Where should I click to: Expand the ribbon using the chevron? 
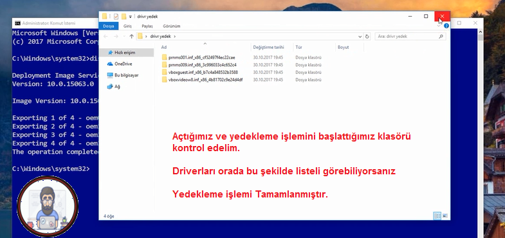[439, 26]
